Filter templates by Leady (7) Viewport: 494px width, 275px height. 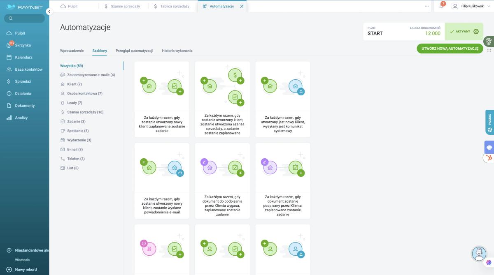71,103
